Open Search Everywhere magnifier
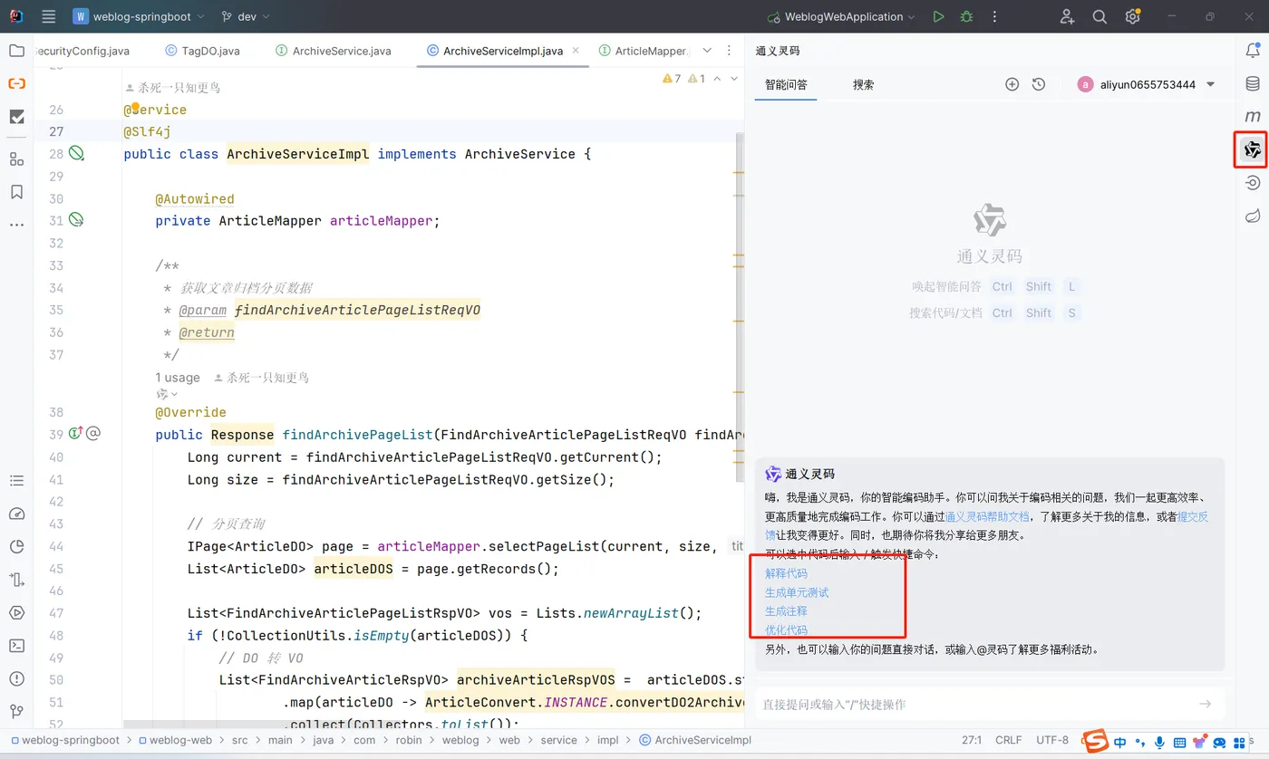This screenshot has height=759, width=1269. pos(1099,16)
